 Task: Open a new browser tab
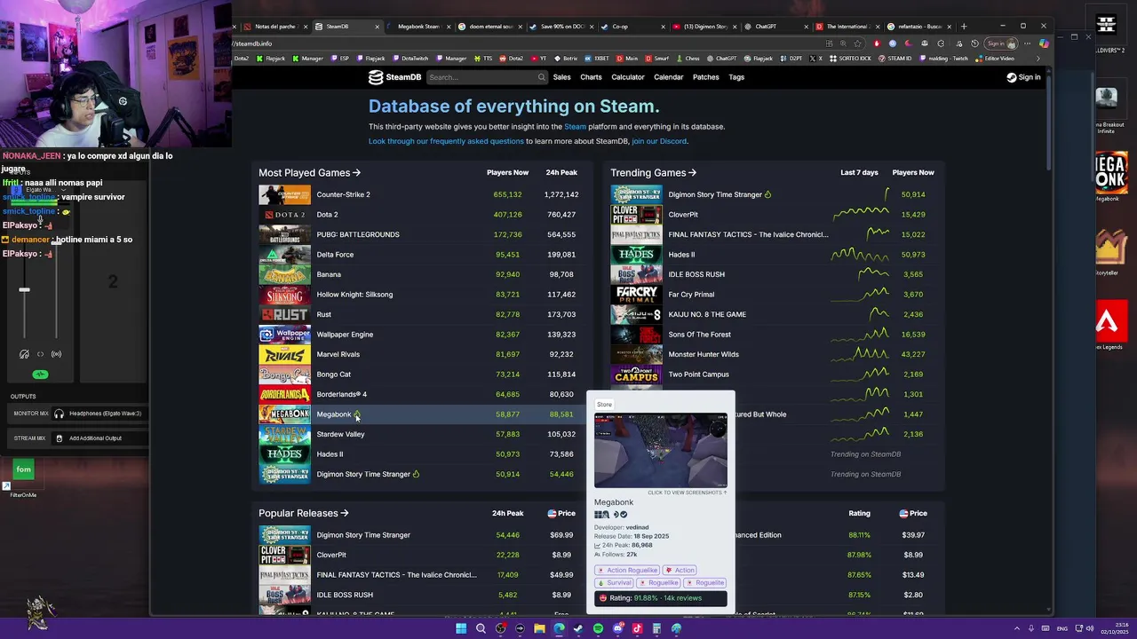pyautogui.click(x=964, y=27)
